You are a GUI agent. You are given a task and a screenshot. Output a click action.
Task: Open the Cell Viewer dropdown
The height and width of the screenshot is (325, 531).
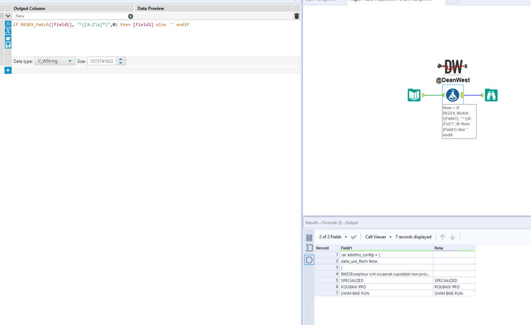click(378, 237)
